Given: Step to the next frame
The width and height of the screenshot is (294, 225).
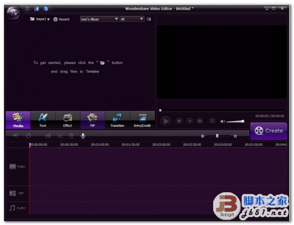Looking at the screenshot, I should [x=190, y=121].
